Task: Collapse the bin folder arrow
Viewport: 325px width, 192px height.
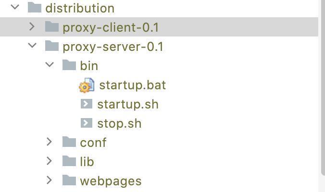Action: (x=50, y=65)
